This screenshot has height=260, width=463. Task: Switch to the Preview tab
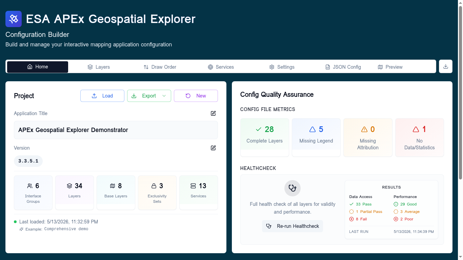tap(390, 67)
